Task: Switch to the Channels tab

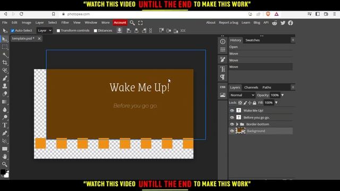Action: (x=251, y=87)
